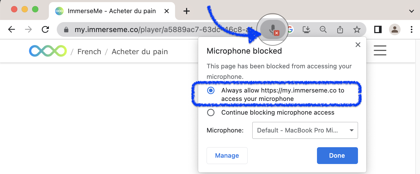This screenshot has height=174, width=420.
Task: Open the Google translate icon next to mic
Action: [290, 29]
